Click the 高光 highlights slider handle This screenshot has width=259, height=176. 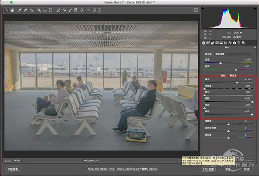click(x=205, y=95)
